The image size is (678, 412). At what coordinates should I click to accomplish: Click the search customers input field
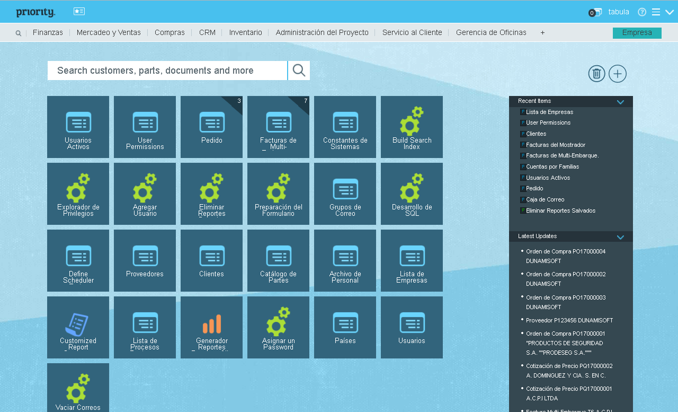pos(167,71)
